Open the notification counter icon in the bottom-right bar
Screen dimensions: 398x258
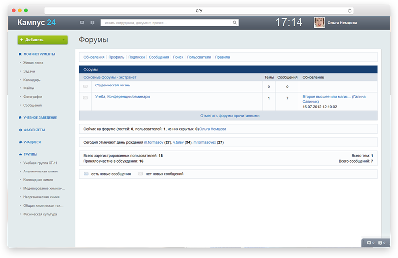381,243
